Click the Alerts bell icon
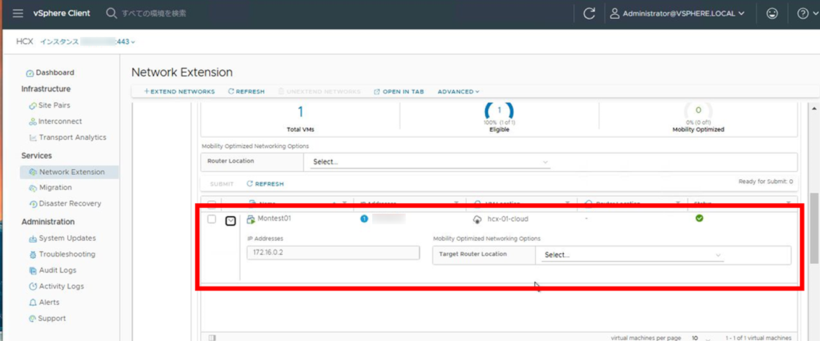This screenshot has width=820, height=341. tap(33, 303)
